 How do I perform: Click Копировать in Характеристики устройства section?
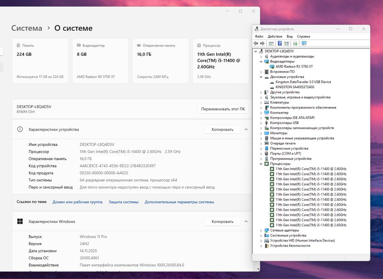tap(223, 130)
